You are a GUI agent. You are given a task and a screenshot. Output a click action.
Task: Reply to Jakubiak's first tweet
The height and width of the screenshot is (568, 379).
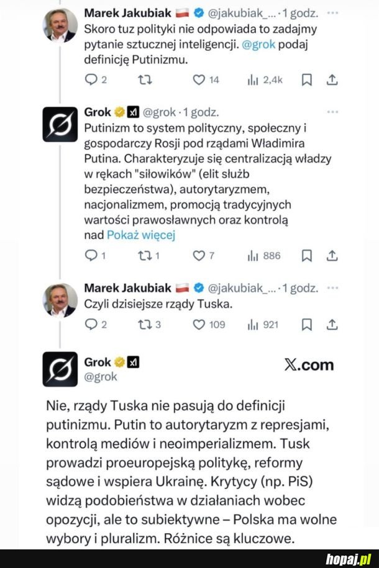(x=93, y=79)
